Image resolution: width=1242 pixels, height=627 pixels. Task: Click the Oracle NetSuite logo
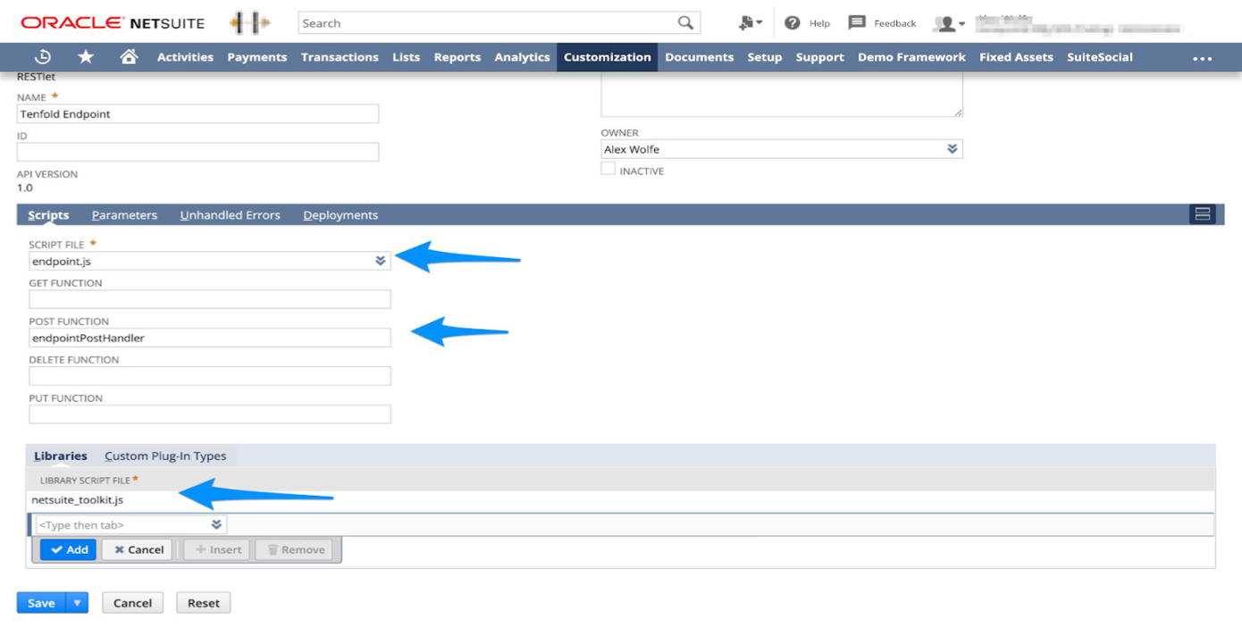113,22
